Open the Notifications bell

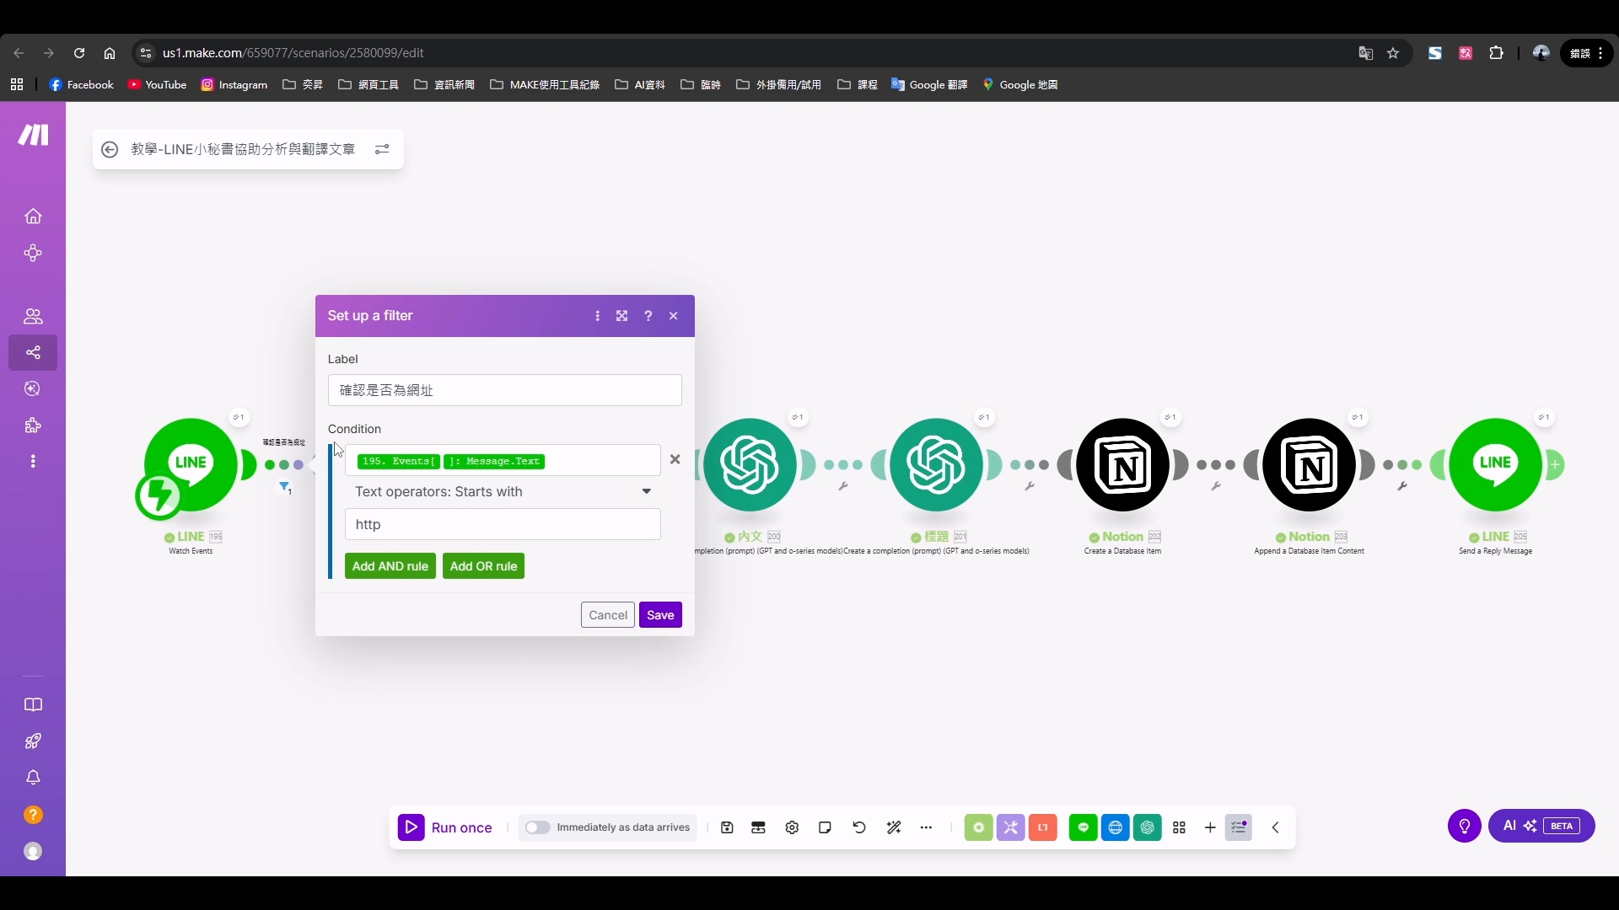33,778
